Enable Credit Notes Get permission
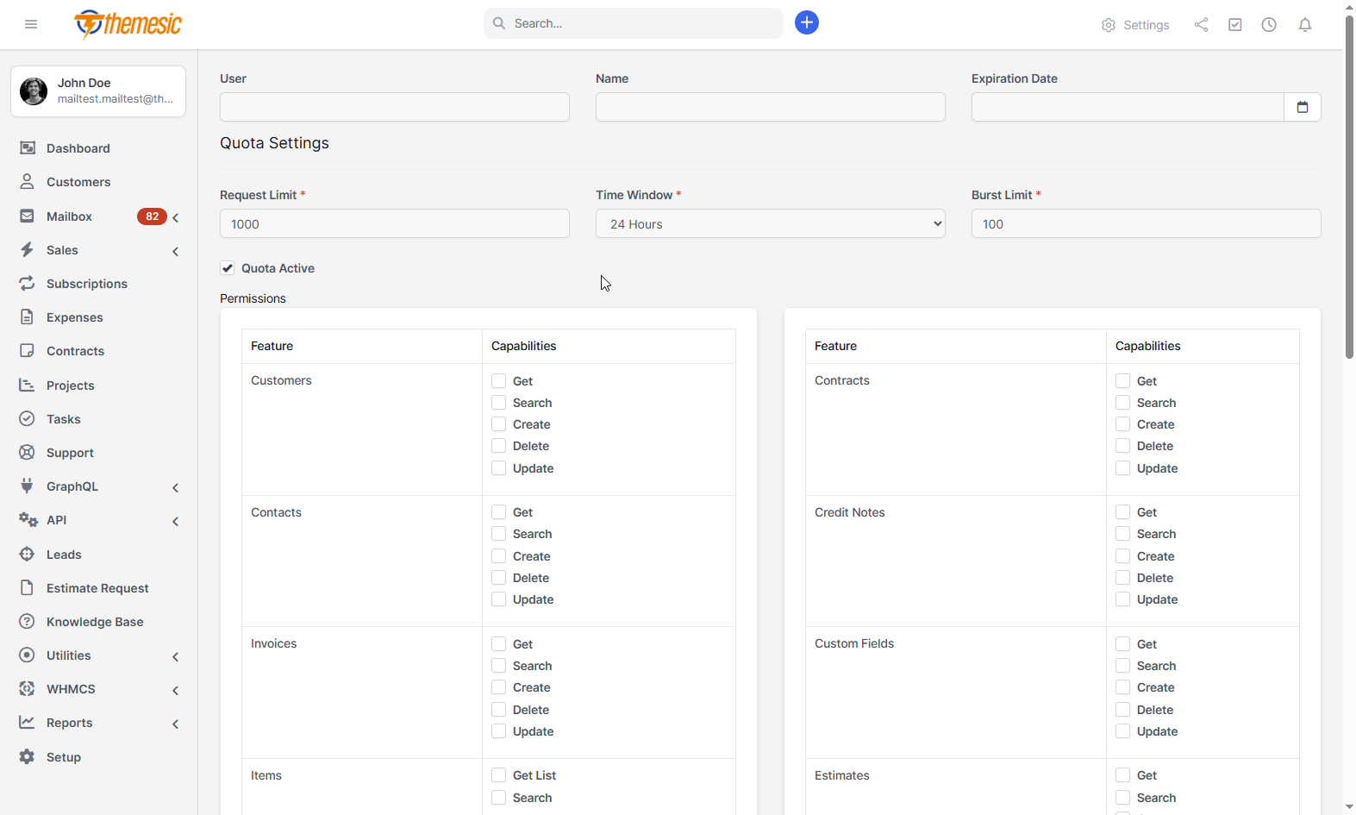Image resolution: width=1356 pixels, height=815 pixels. point(1122,512)
